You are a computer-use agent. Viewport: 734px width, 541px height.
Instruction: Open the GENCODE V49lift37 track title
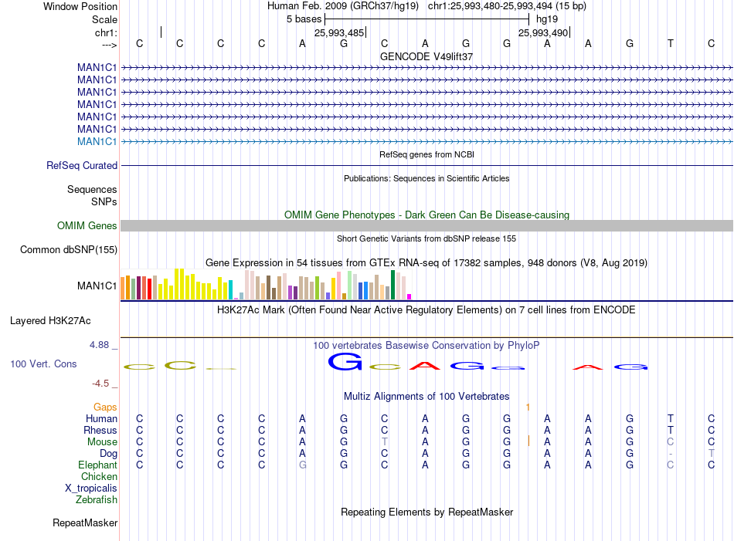(x=426, y=56)
